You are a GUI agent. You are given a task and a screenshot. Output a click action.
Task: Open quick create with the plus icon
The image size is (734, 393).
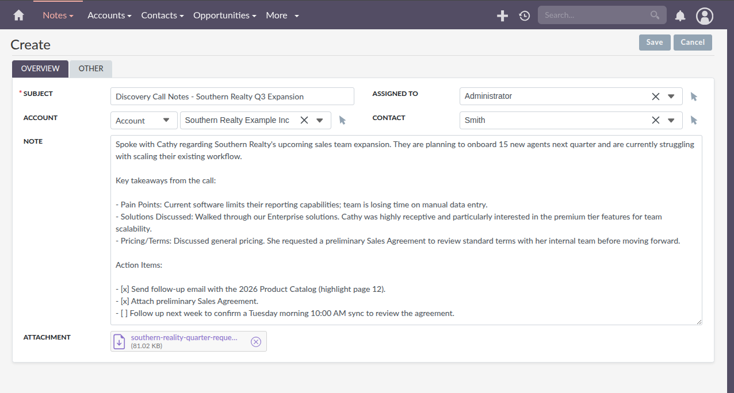[x=502, y=16]
